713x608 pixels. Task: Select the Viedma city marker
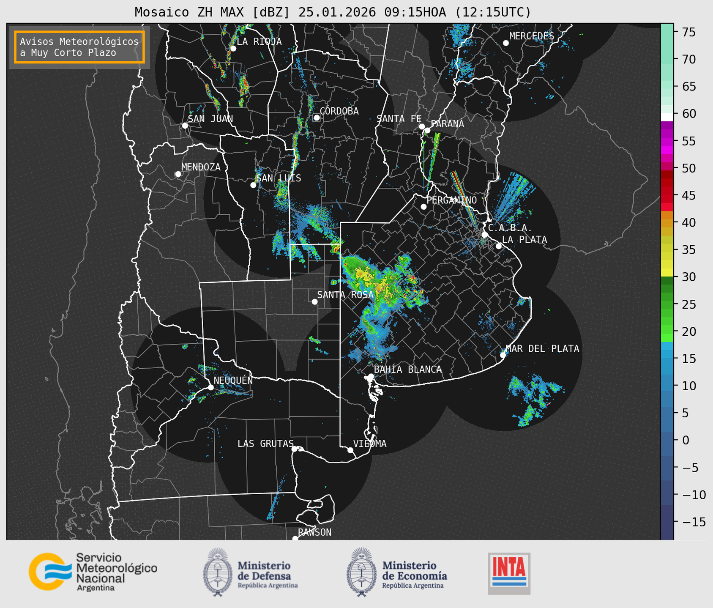click(x=350, y=450)
